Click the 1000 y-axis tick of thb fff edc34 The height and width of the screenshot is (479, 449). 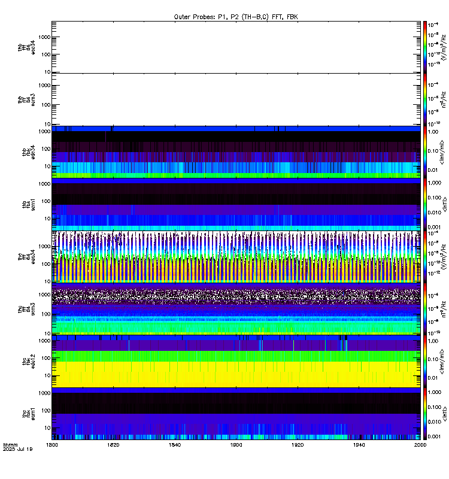click(44, 37)
